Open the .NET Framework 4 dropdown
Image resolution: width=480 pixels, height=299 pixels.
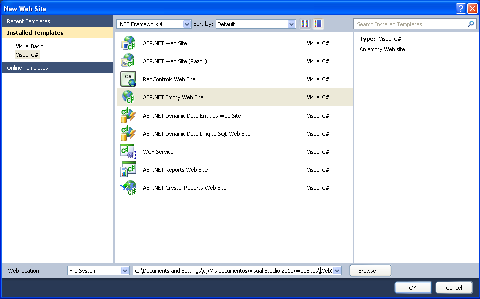(x=187, y=24)
